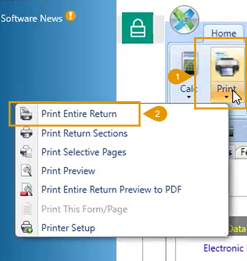This screenshot has height=261, width=247.
Task: Click the PDF icon for Preview to PDF
Action: tap(27, 190)
